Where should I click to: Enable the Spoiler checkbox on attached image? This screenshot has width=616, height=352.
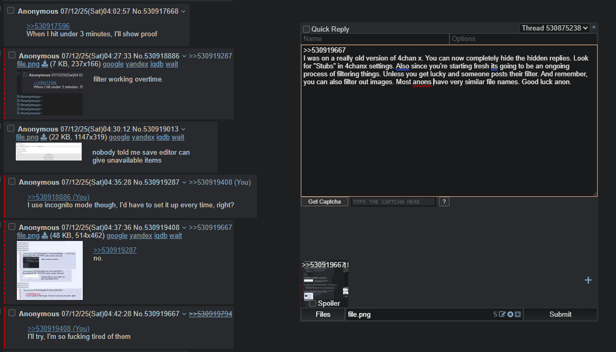[x=312, y=304]
